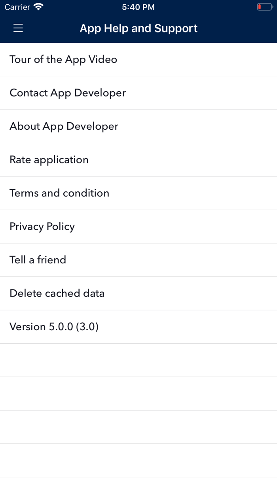Tap the first empty row below Version
This screenshot has width=277, height=492.
(138, 360)
